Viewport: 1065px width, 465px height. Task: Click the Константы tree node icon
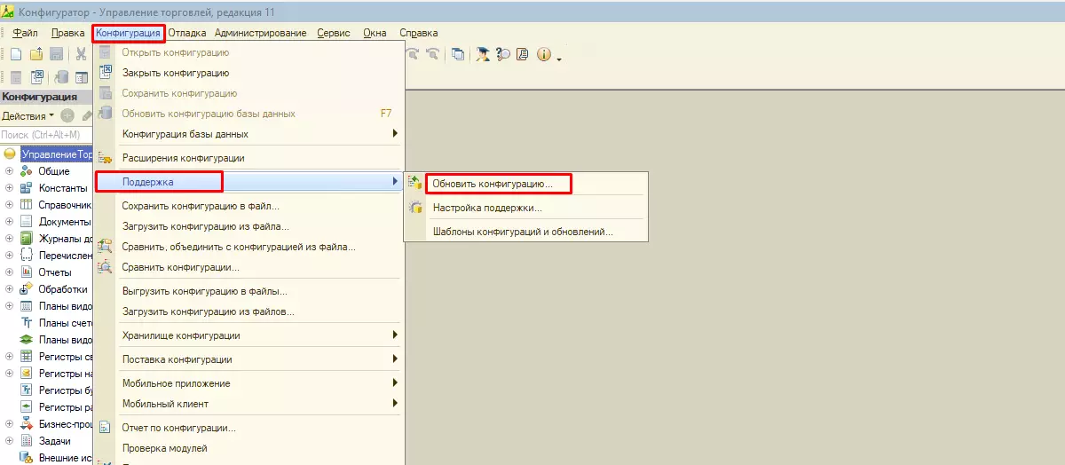click(x=27, y=188)
